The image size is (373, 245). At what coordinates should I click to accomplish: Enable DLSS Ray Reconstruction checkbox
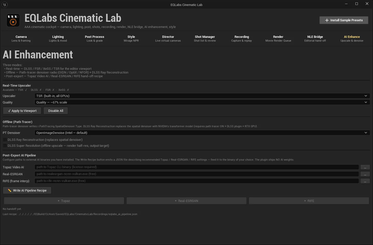(5, 140)
